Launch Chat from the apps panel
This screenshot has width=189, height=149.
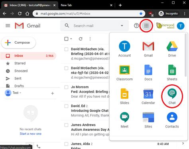click(x=172, y=96)
